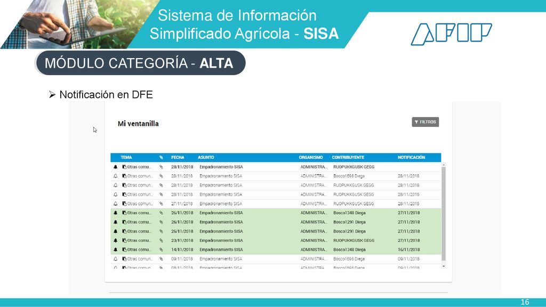Click the FECHA cell '27/11/2018'
Screen dimensions: 546x307
coord(182,204)
